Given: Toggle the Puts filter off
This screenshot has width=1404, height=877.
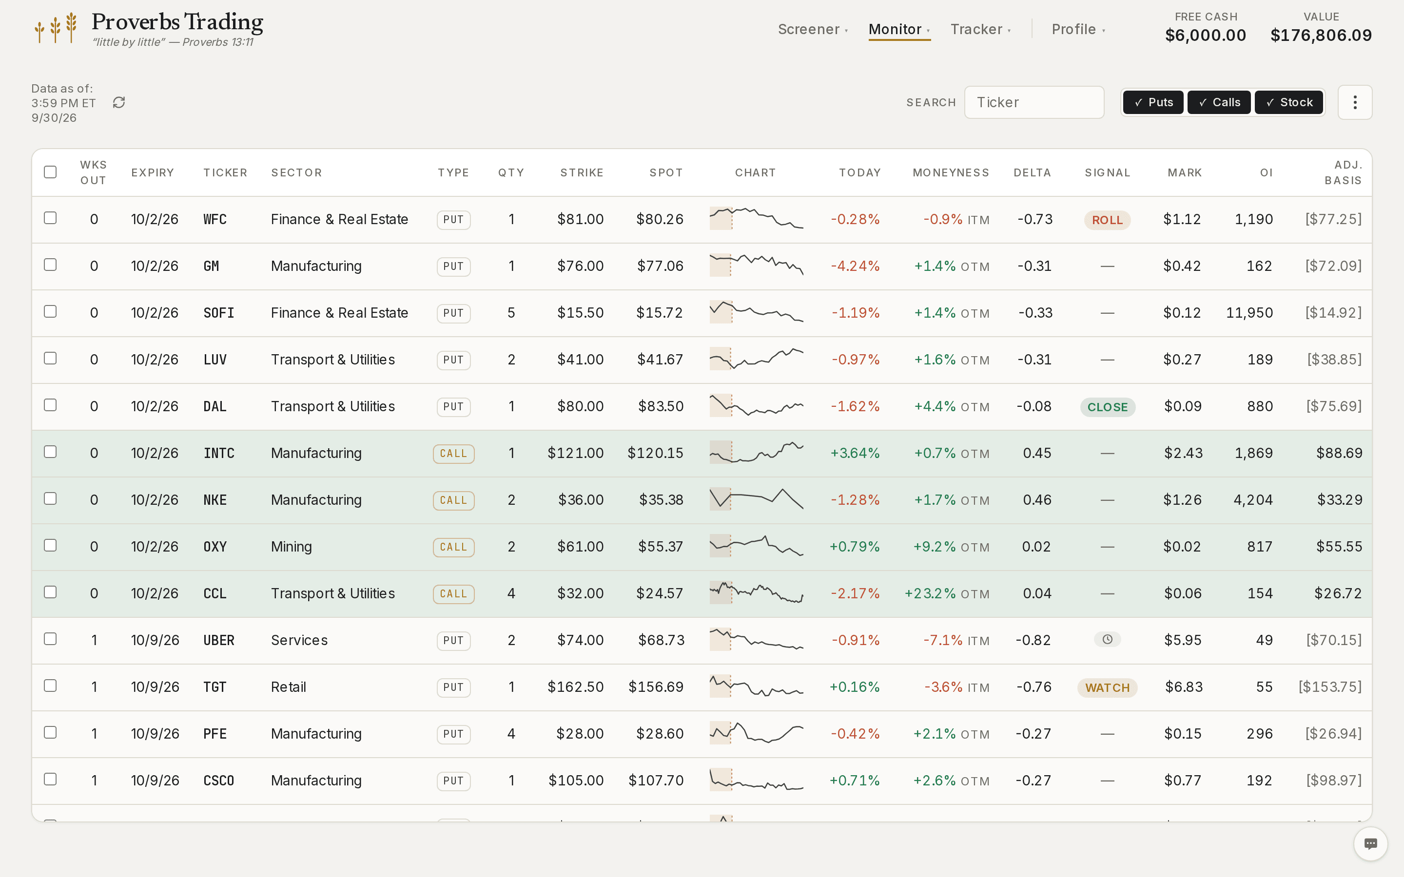Looking at the screenshot, I should (x=1153, y=103).
